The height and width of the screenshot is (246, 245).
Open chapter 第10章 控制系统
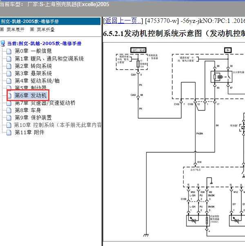coord(58,125)
